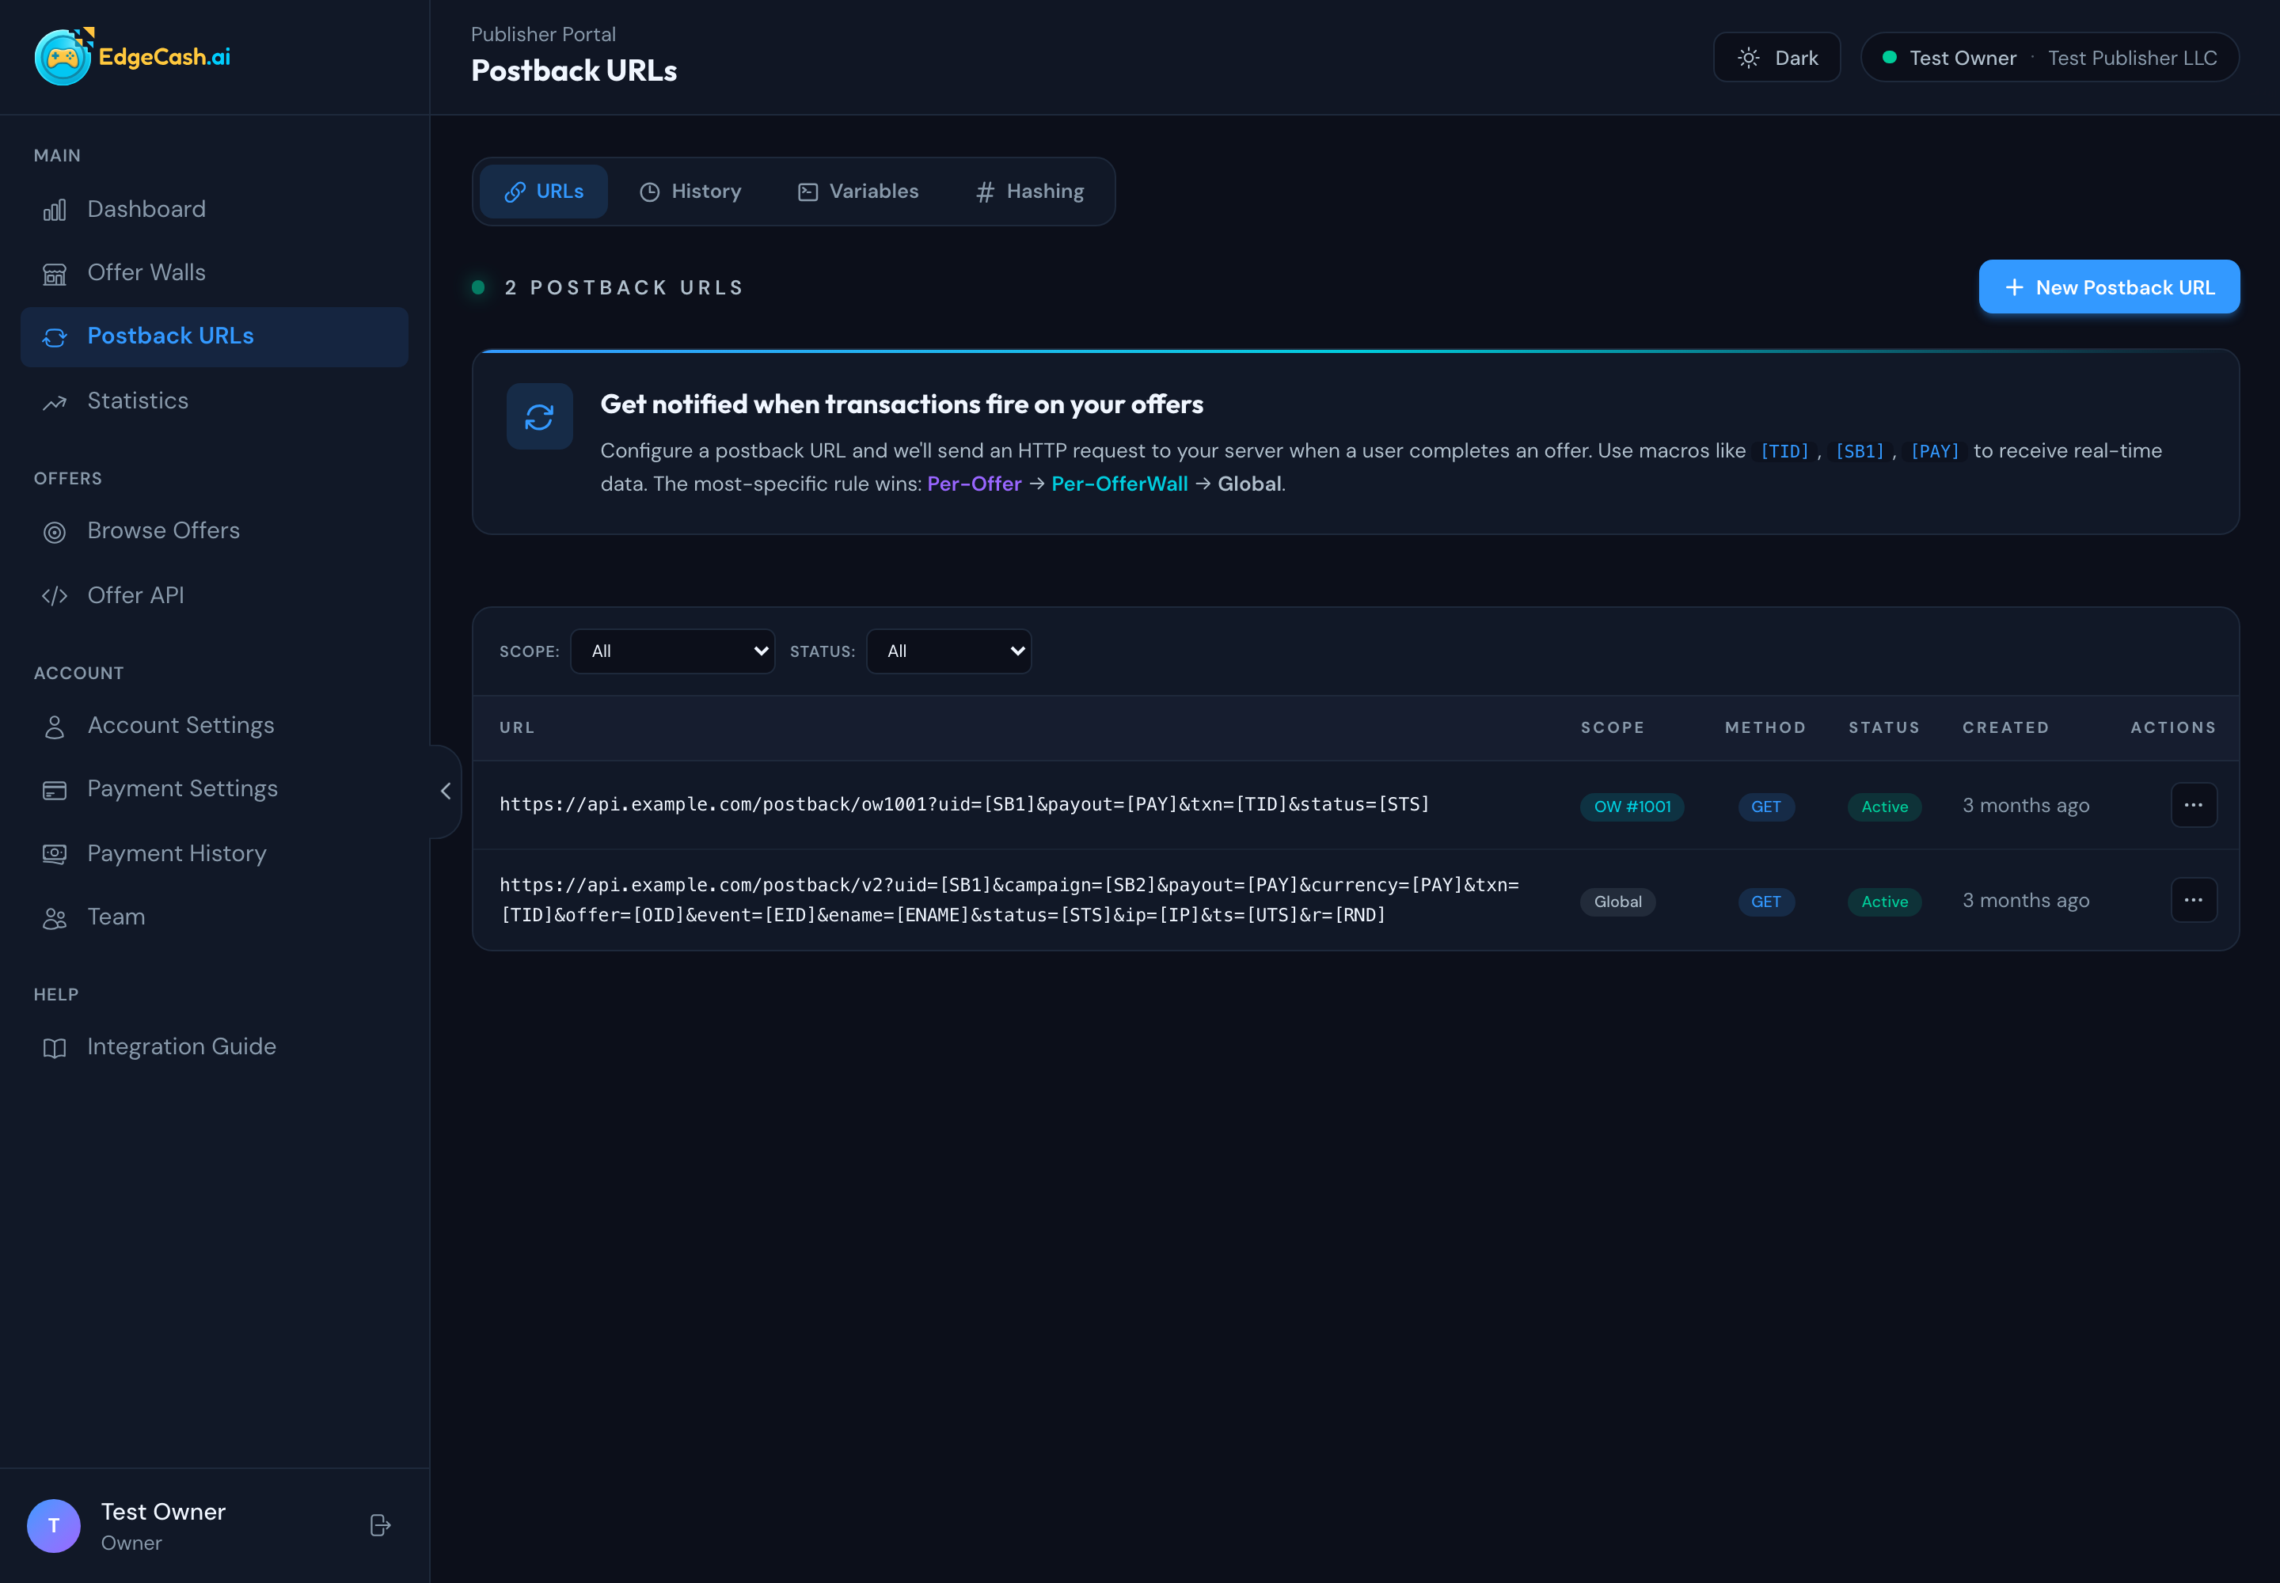
Task: Open Payment History
Action: tap(215, 853)
